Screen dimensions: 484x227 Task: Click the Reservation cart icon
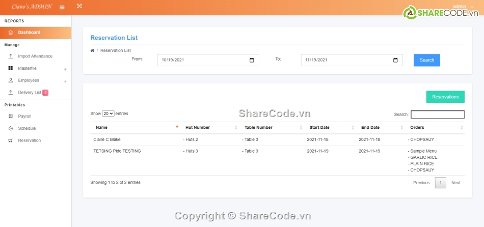tap(11, 140)
